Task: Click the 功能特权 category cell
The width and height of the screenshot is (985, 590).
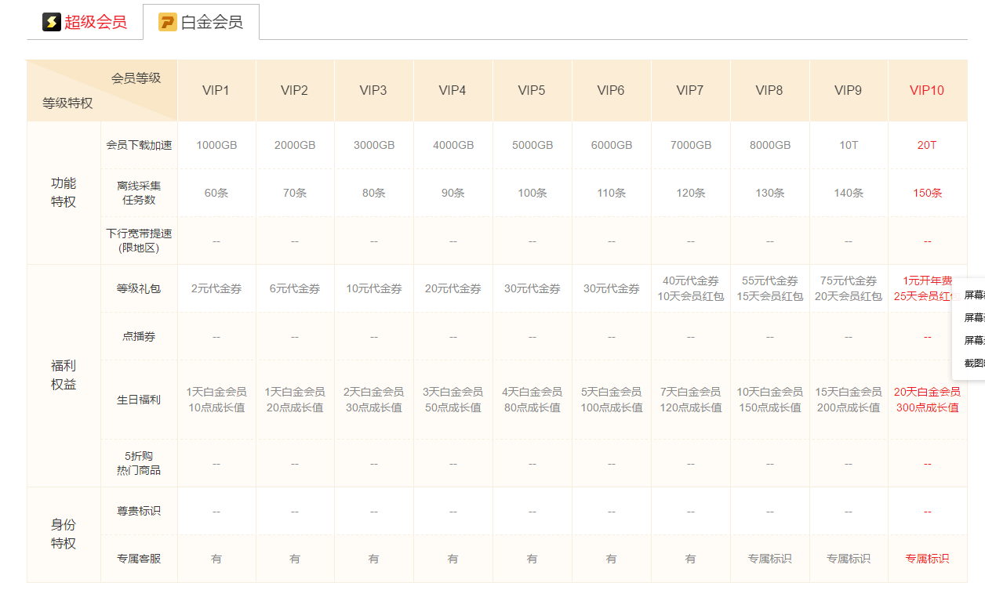Action: [64, 193]
